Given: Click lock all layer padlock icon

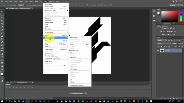Looking at the screenshot, I should pyautogui.click(x=169, y=47).
